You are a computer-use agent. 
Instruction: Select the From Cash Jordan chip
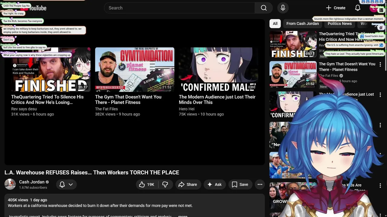coord(302,24)
